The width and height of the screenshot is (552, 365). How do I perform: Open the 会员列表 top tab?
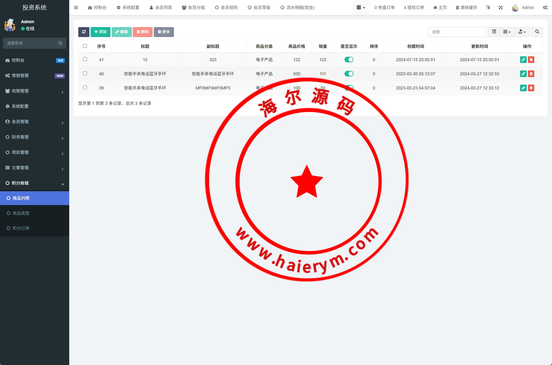click(x=161, y=8)
